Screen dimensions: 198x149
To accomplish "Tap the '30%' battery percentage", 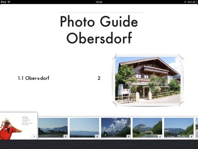I will pyautogui.click(x=190, y=2).
